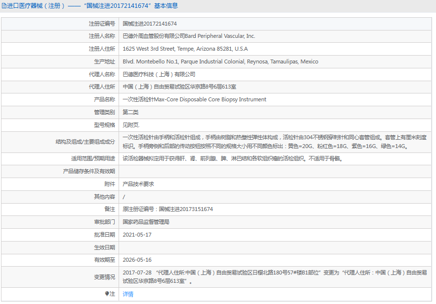The height and width of the screenshot is (304, 436).
Task: Click the 审批部门 row label
Action: [x=104, y=222]
